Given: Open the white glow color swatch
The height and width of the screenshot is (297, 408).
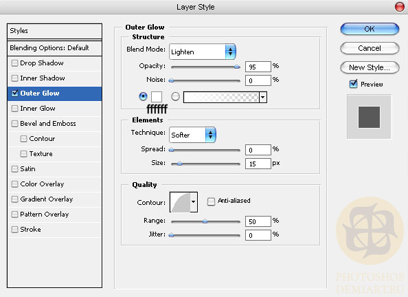Looking at the screenshot, I should (157, 97).
